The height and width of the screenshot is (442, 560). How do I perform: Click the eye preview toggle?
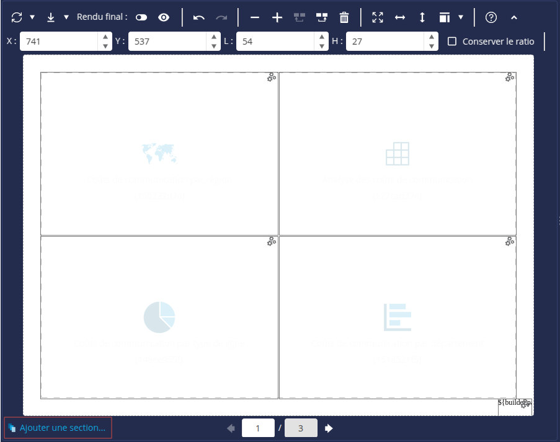(163, 17)
